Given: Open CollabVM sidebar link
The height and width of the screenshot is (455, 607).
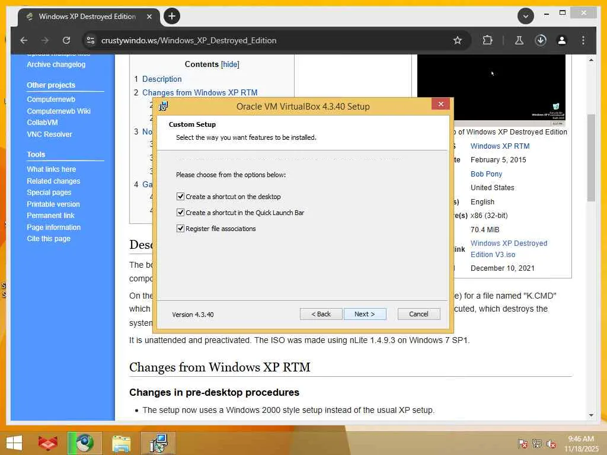Looking at the screenshot, I should click(42, 123).
